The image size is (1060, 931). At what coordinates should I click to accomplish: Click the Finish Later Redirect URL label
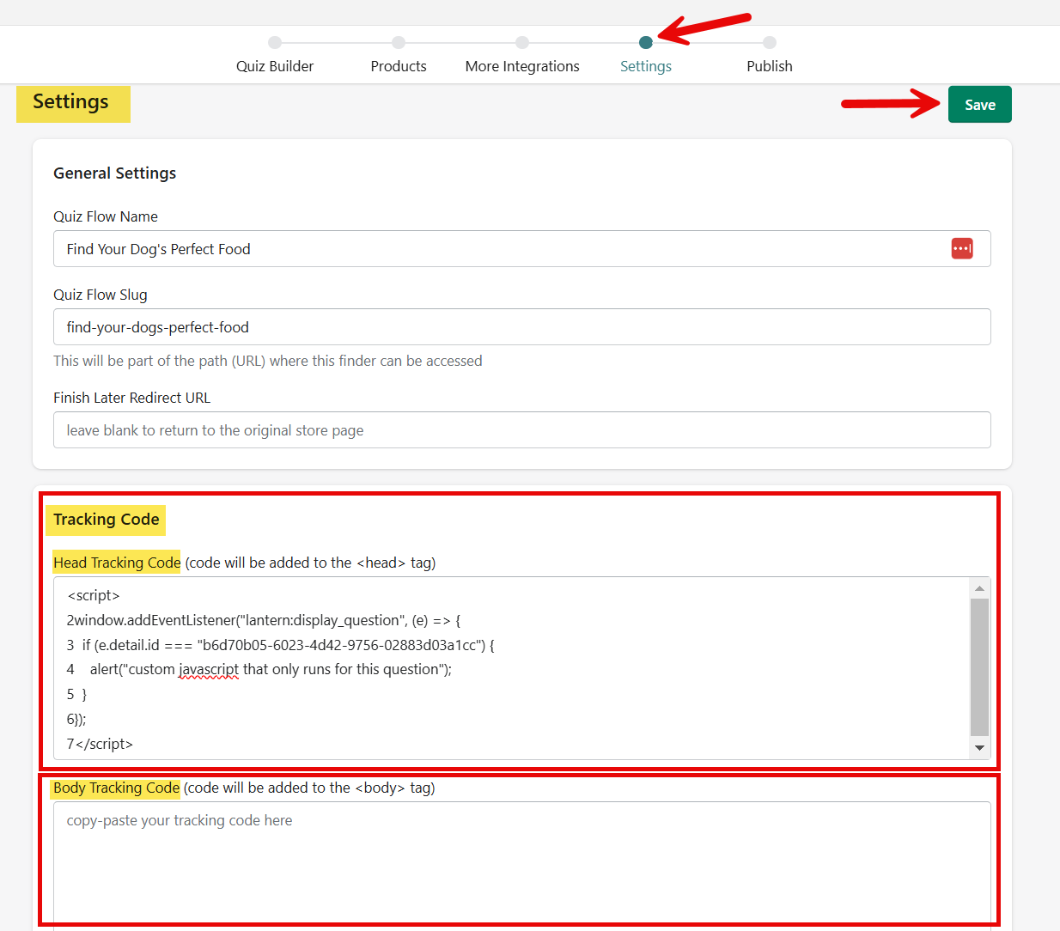[131, 398]
